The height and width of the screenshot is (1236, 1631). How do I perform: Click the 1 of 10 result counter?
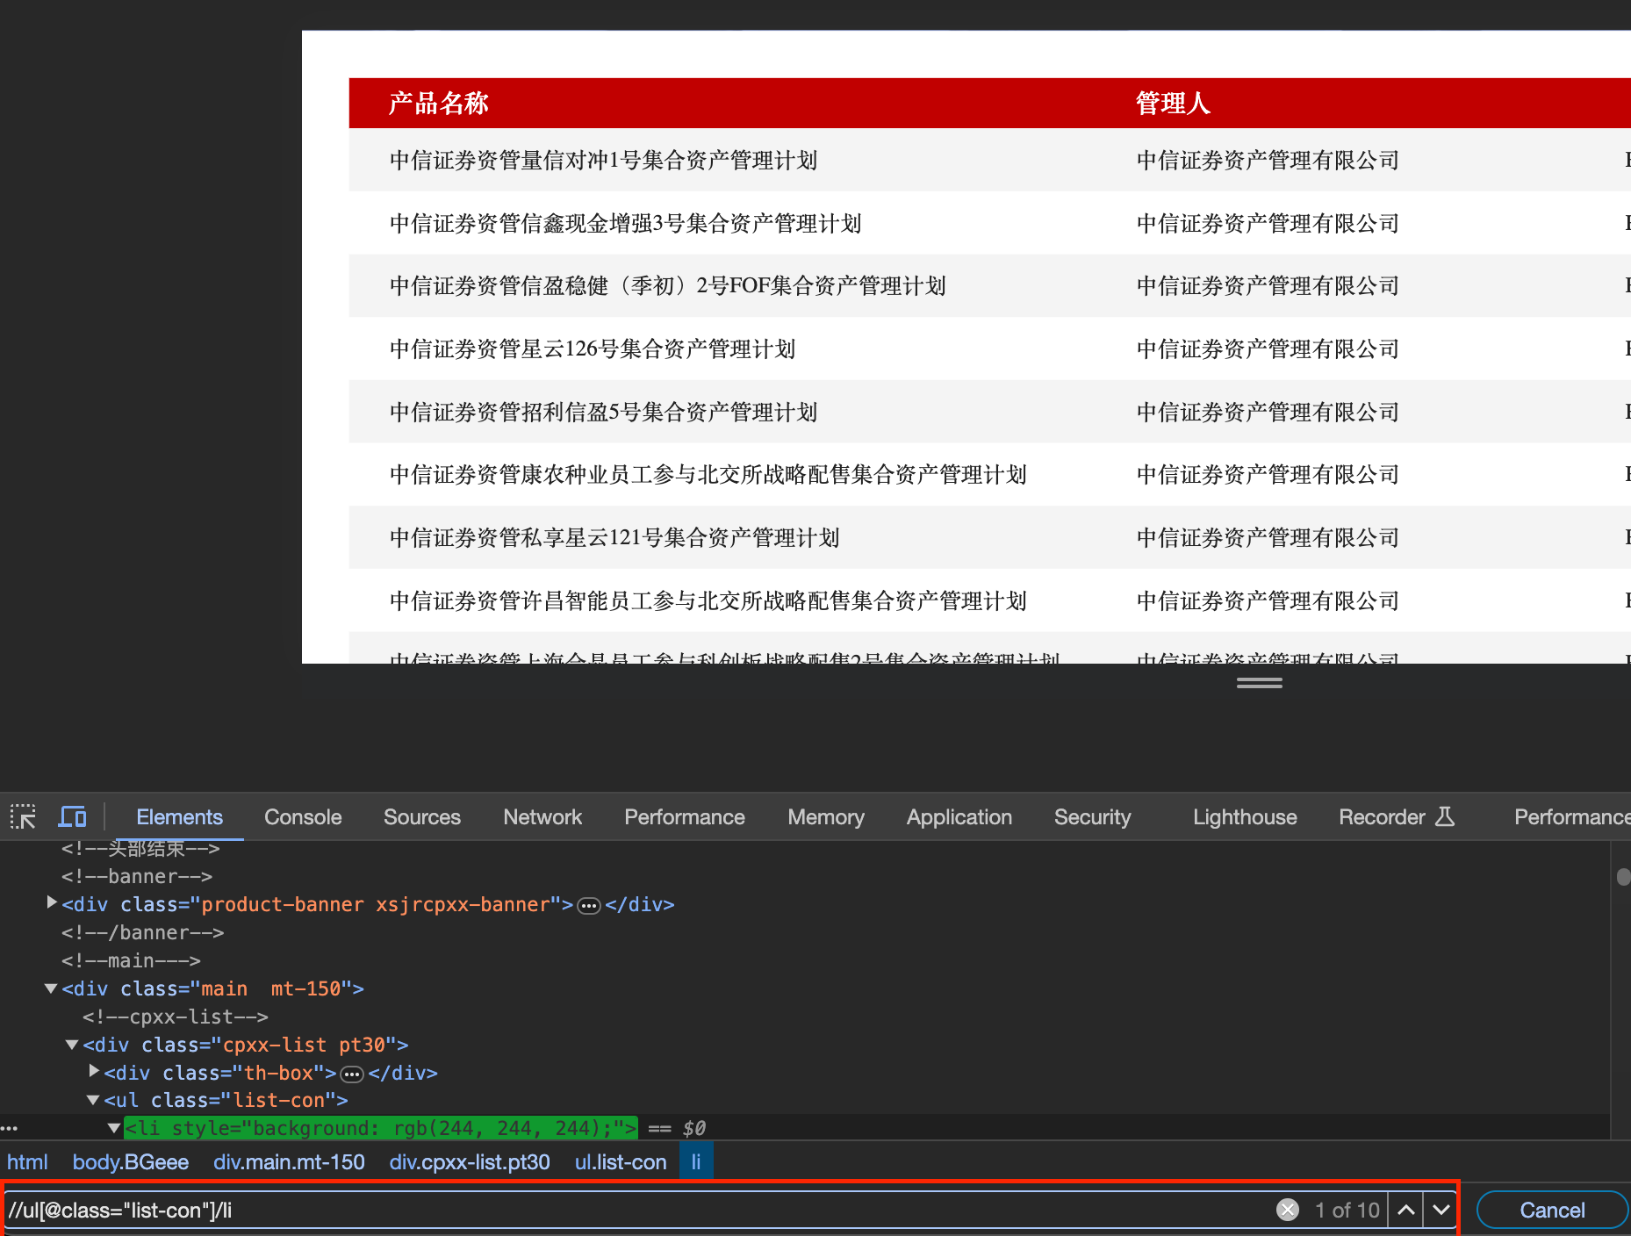click(x=1347, y=1210)
